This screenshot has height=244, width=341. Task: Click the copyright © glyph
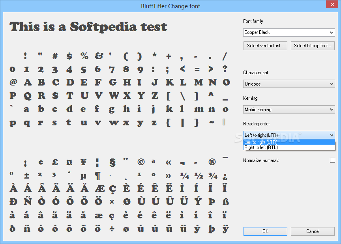[141, 162]
